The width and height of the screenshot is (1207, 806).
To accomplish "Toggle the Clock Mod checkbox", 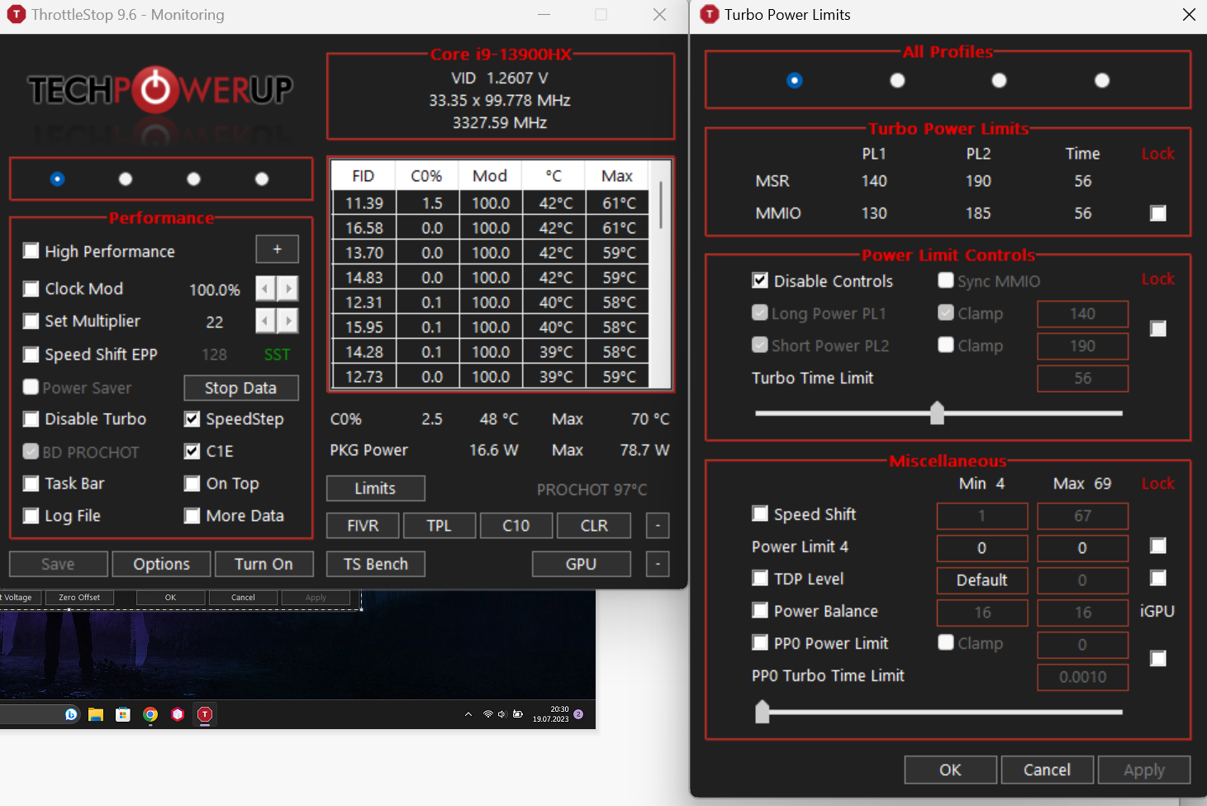I will pyautogui.click(x=31, y=289).
